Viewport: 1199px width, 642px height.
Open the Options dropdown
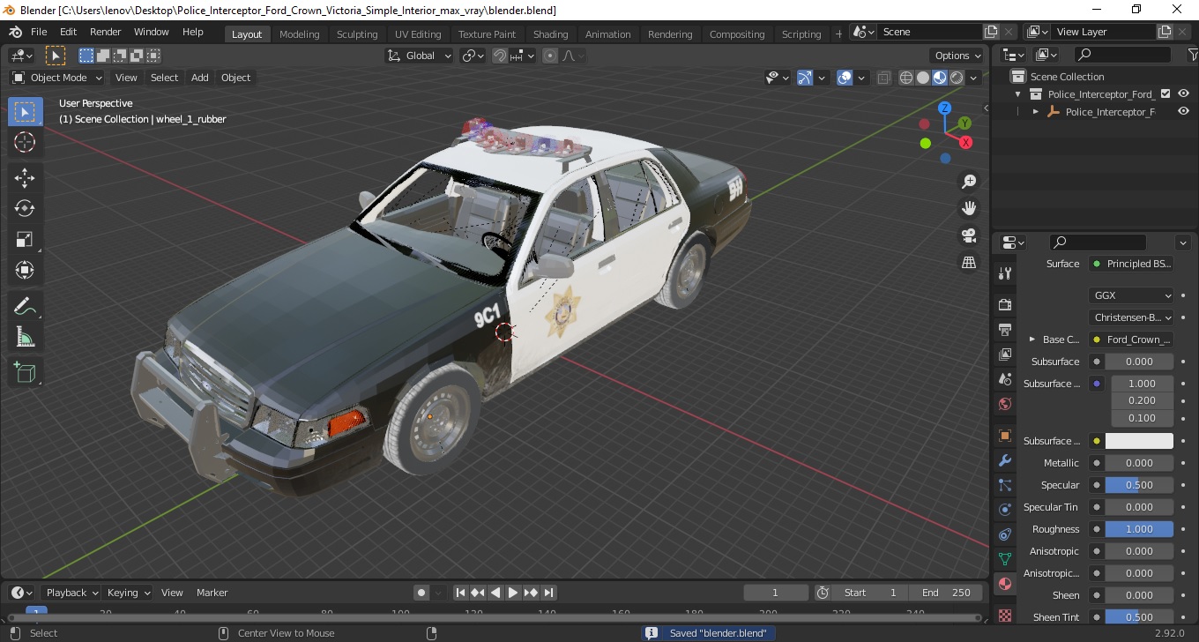click(957, 56)
